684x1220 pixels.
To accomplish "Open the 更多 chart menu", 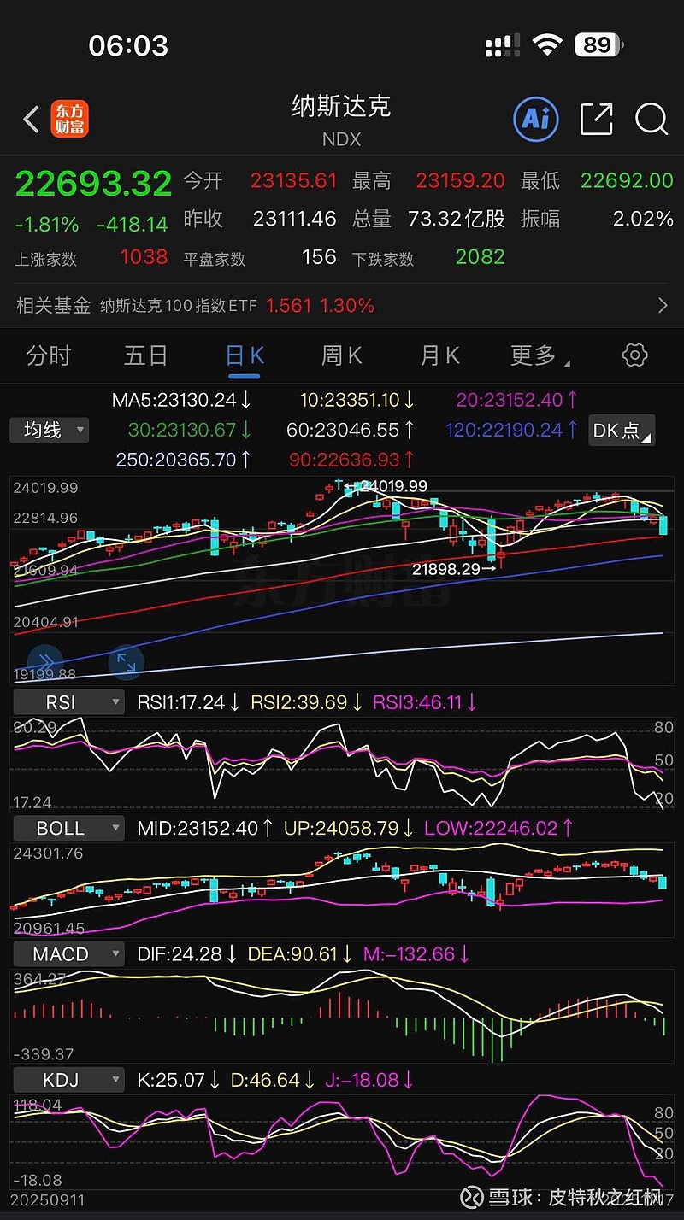I will coord(538,355).
